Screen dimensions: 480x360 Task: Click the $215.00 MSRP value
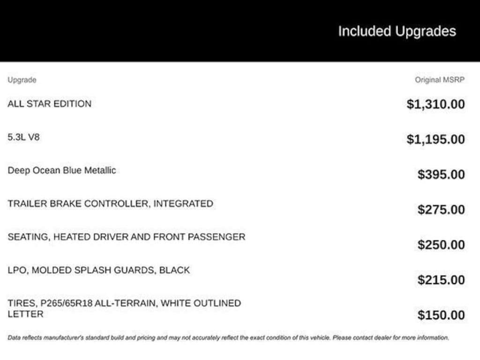pos(441,280)
